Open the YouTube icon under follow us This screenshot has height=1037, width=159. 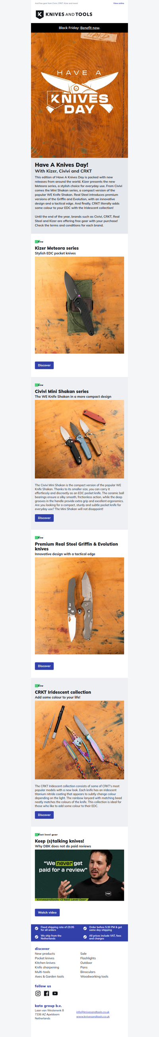55,994
